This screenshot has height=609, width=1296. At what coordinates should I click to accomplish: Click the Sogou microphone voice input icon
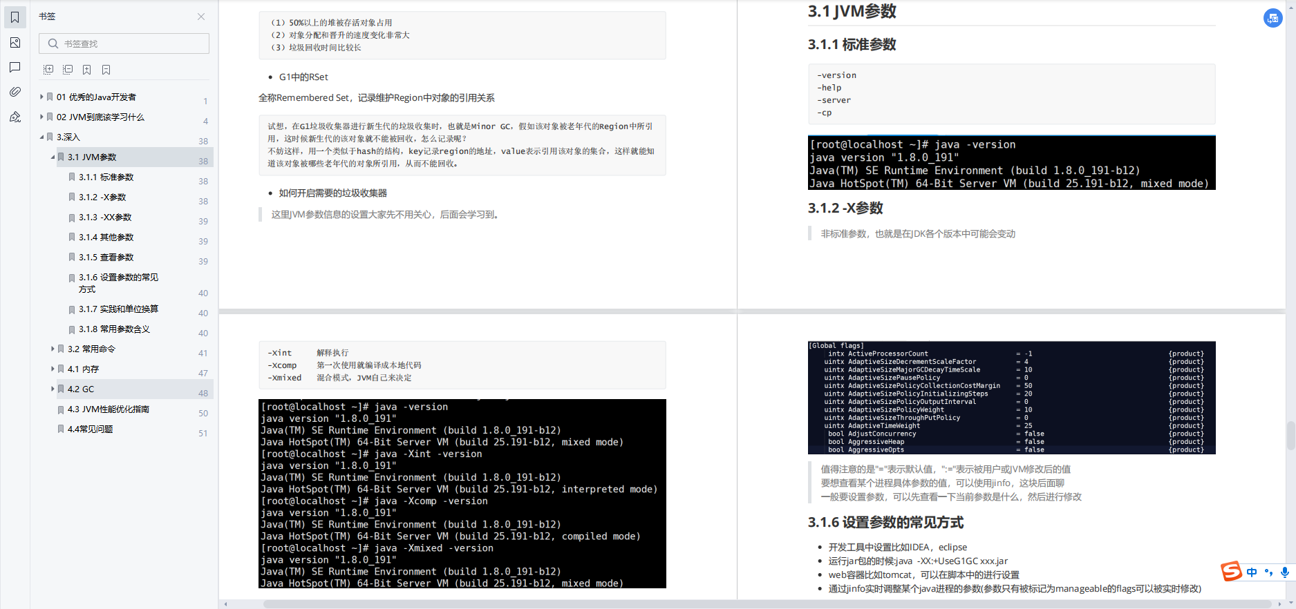click(x=1285, y=572)
